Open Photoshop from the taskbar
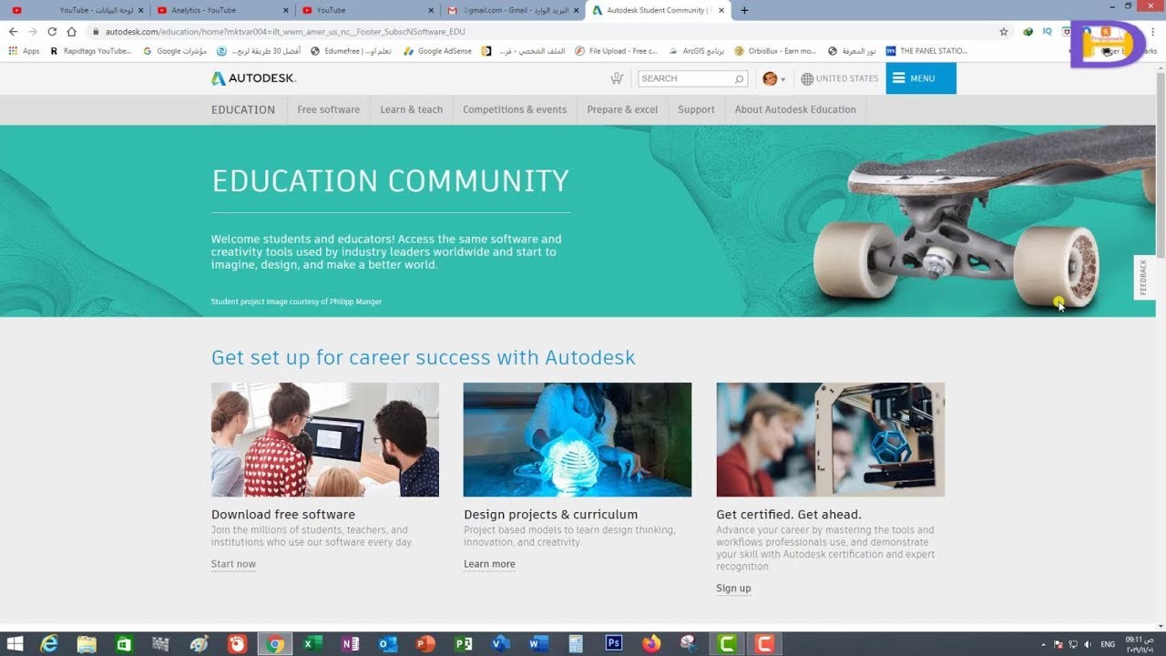This screenshot has width=1166, height=656. point(614,644)
